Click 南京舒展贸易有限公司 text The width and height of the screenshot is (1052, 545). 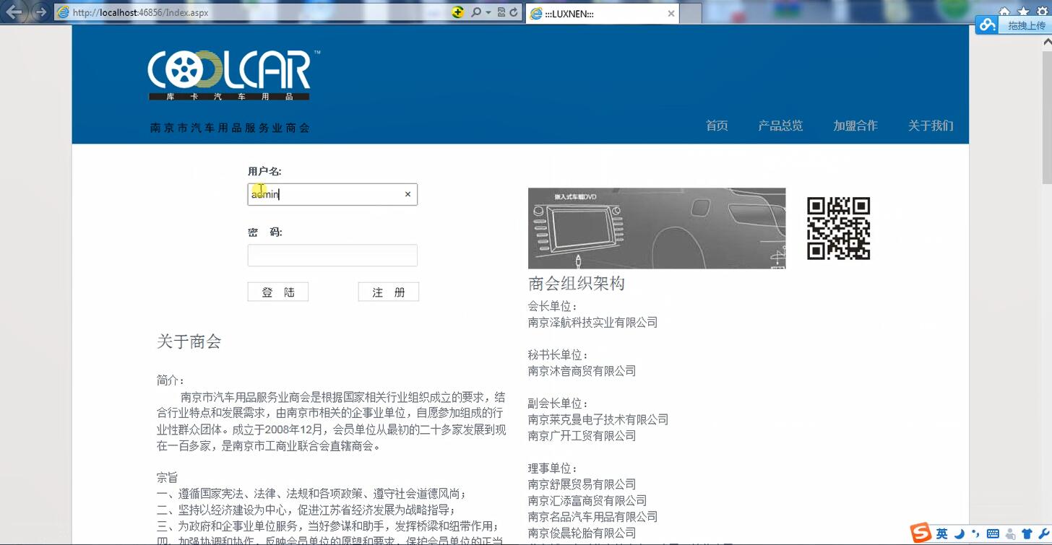(x=582, y=484)
